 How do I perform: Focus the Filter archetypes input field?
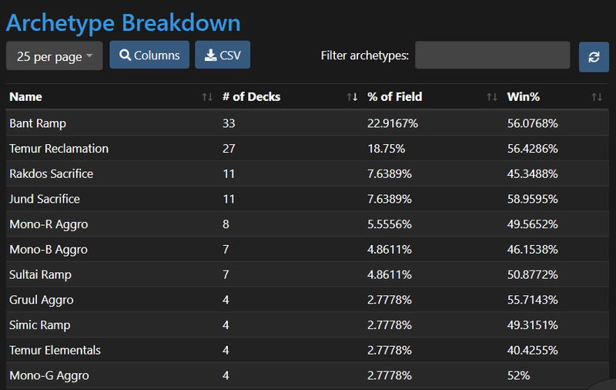point(492,55)
